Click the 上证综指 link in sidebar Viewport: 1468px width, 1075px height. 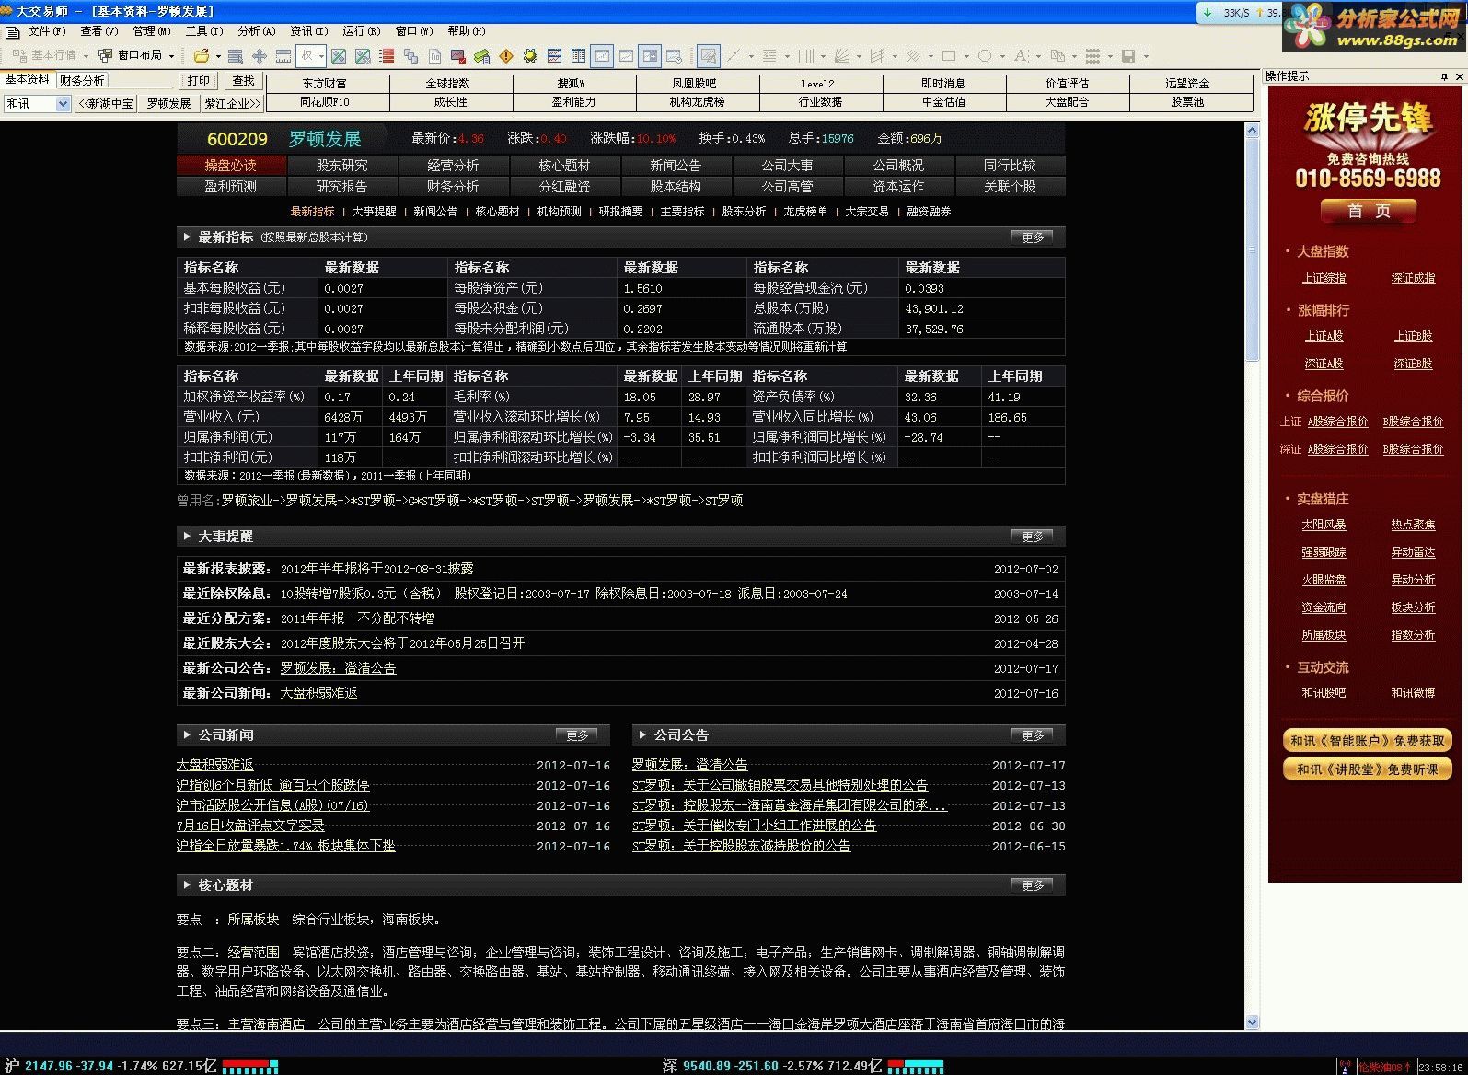click(1324, 278)
